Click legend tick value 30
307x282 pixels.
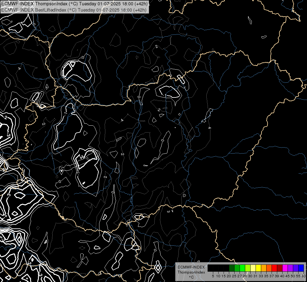click(250, 276)
